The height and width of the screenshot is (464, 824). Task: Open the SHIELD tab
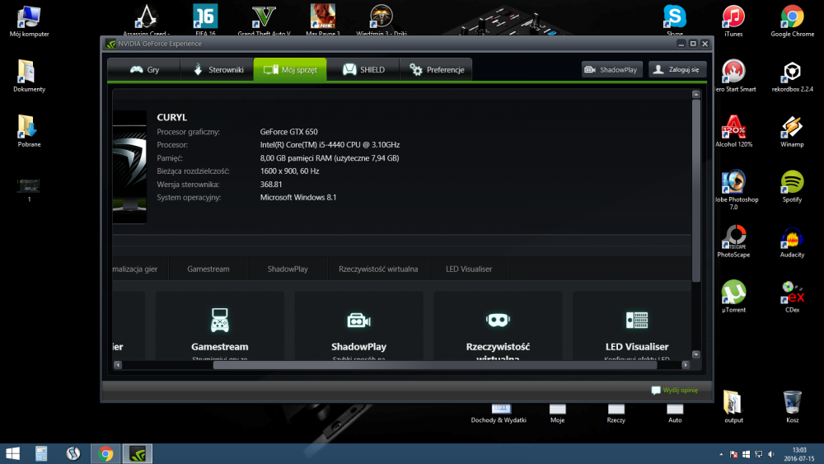(x=363, y=69)
